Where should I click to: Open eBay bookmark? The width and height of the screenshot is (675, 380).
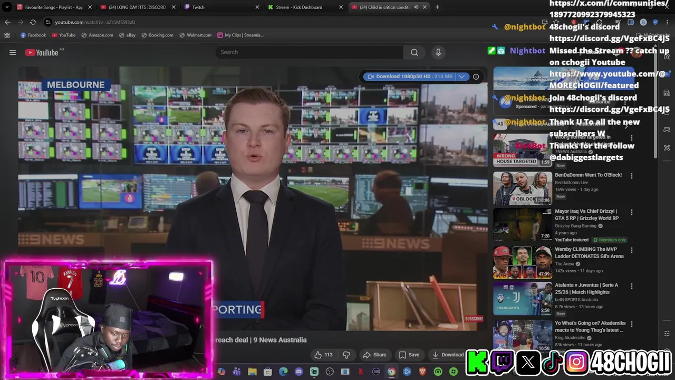128,35
